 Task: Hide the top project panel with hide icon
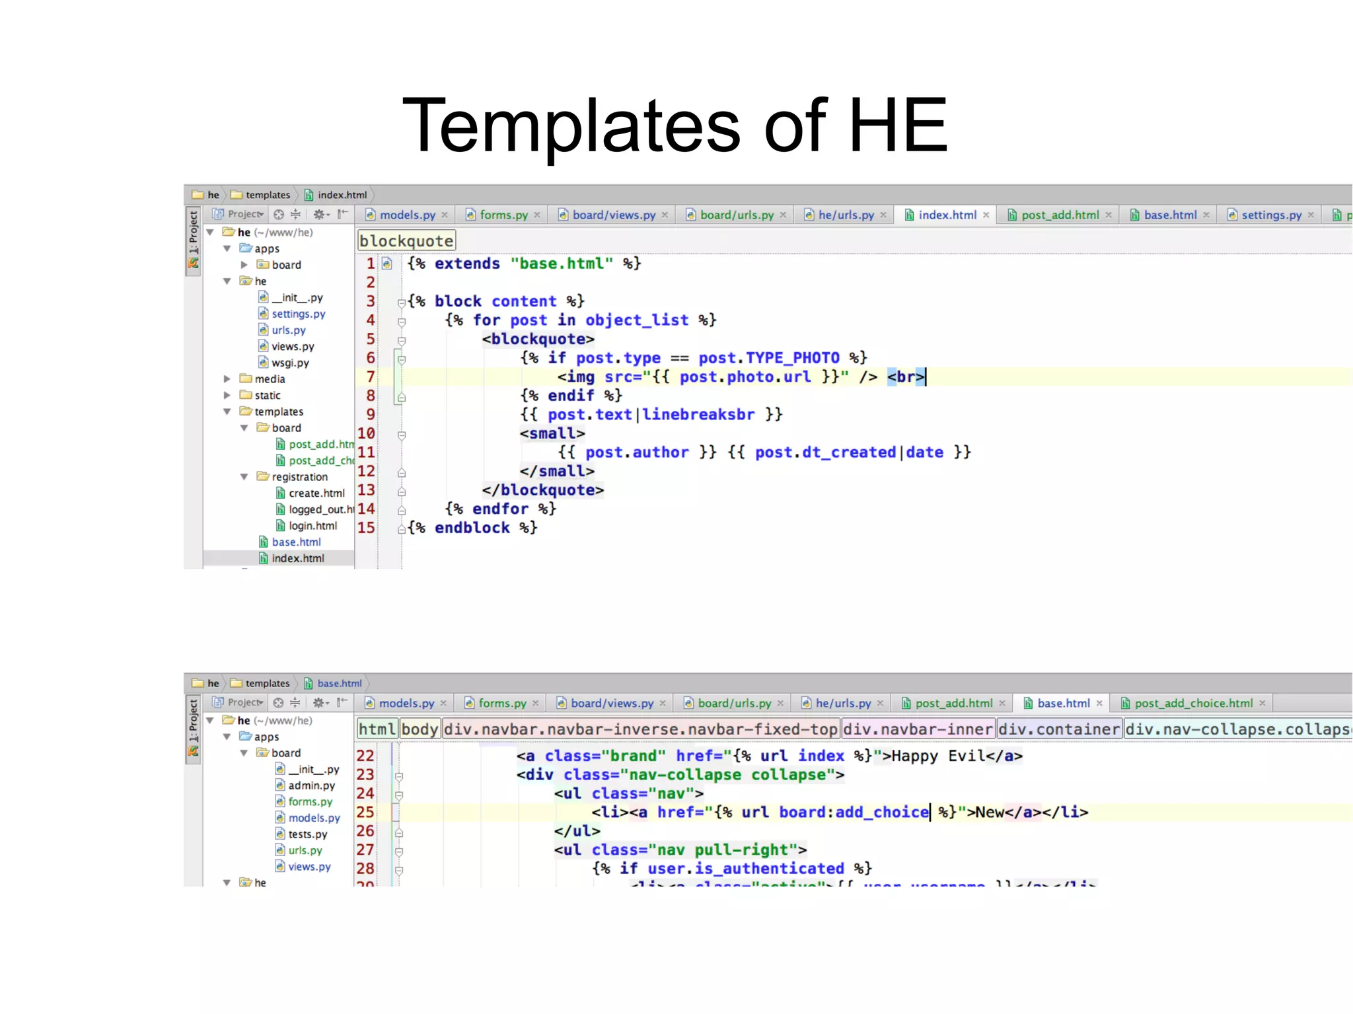coord(342,214)
